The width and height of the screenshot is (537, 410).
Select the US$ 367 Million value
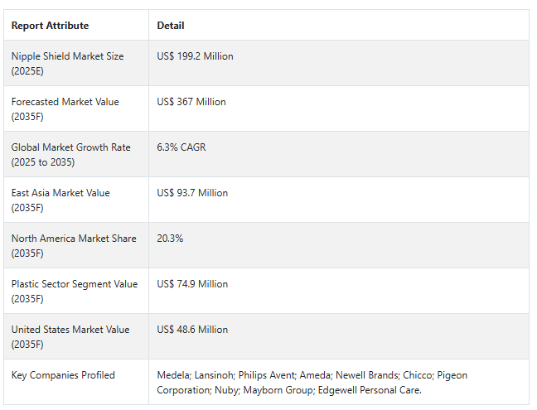click(191, 102)
